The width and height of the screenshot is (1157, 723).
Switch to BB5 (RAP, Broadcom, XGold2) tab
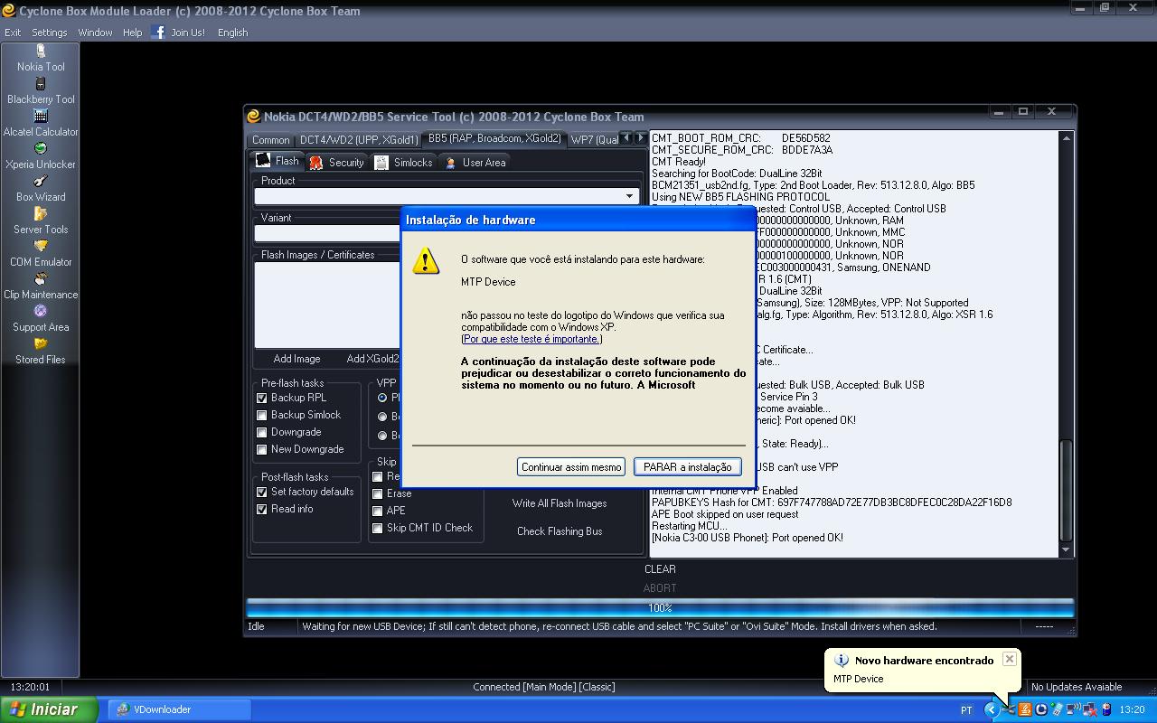pyautogui.click(x=494, y=138)
